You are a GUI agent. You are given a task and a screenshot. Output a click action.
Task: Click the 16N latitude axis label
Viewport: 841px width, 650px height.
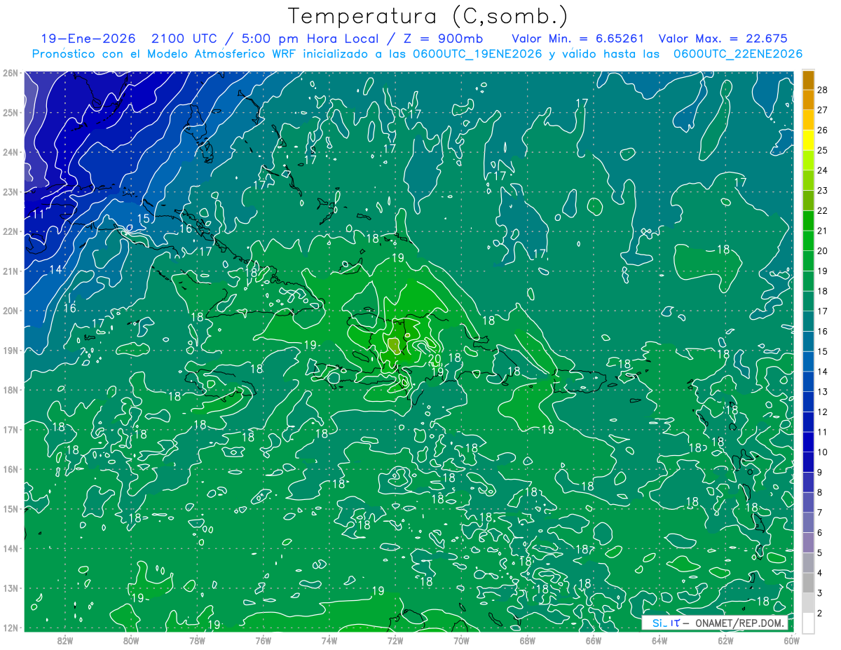[x=10, y=469]
